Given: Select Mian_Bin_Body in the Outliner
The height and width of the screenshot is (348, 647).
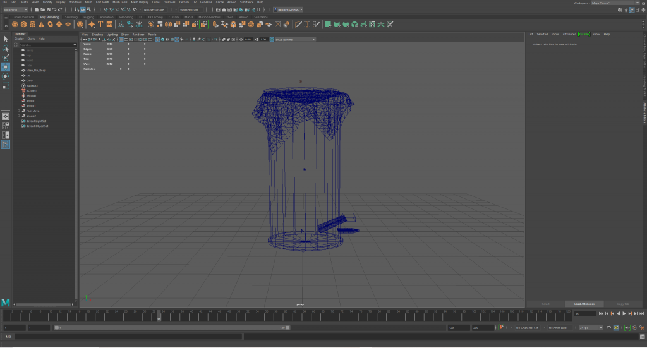Looking at the screenshot, I should [x=36, y=70].
